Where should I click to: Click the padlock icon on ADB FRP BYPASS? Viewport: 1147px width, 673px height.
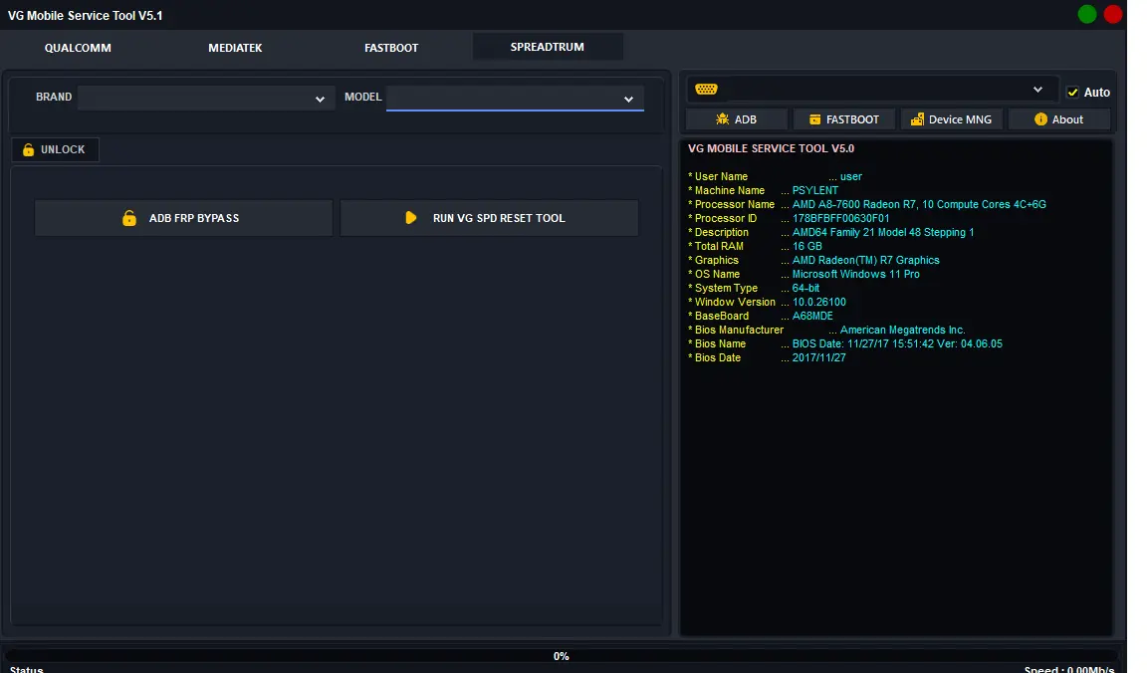click(128, 218)
